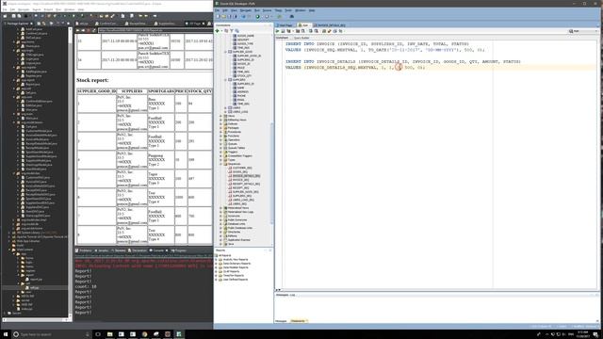Image resolution: width=603 pixels, height=339 pixels.
Task: Click the Save icon in SQL Developer main toolbar
Action: (230, 17)
